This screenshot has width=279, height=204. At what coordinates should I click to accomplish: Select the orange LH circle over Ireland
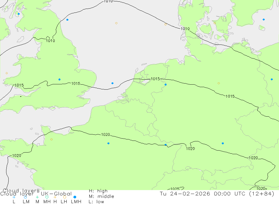point(7,73)
